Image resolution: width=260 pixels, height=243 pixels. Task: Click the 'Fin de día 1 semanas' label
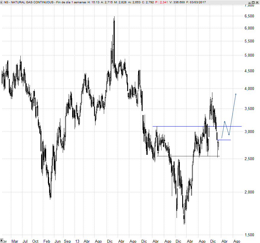click(x=71, y=2)
